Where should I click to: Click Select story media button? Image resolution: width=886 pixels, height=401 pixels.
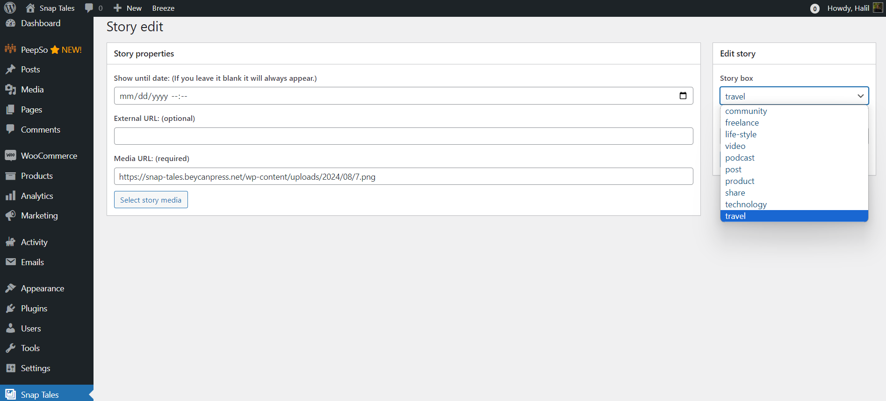pyautogui.click(x=151, y=200)
